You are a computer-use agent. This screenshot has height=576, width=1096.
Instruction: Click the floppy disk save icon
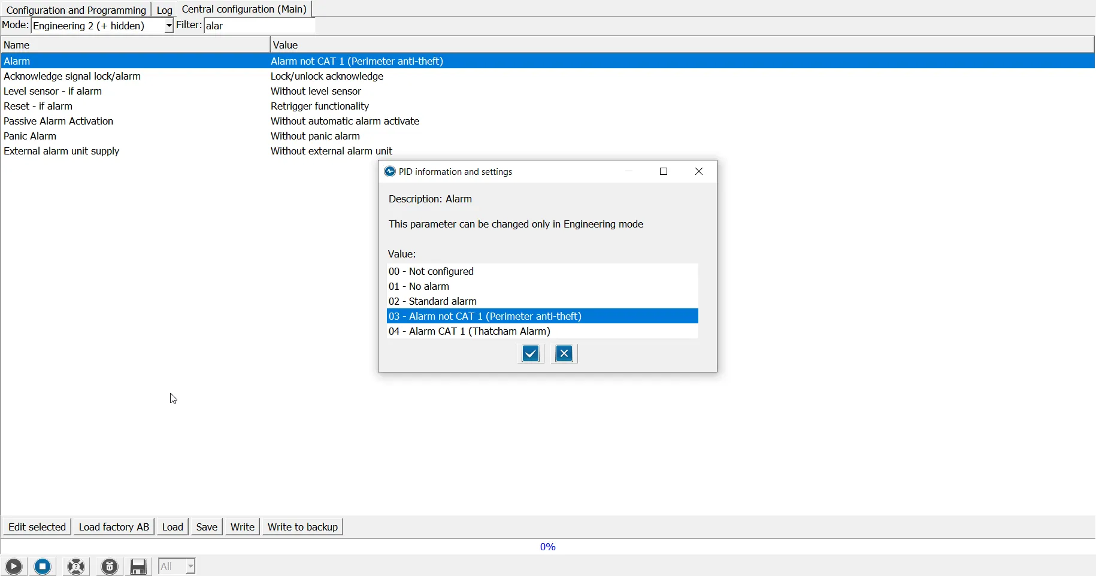[139, 566]
